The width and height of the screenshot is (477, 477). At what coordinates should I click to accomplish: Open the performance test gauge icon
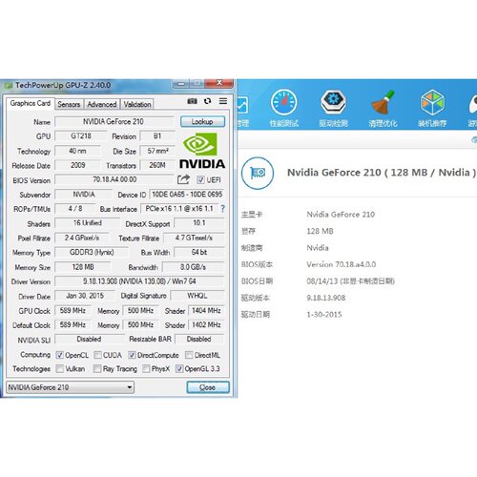pyautogui.click(x=284, y=103)
